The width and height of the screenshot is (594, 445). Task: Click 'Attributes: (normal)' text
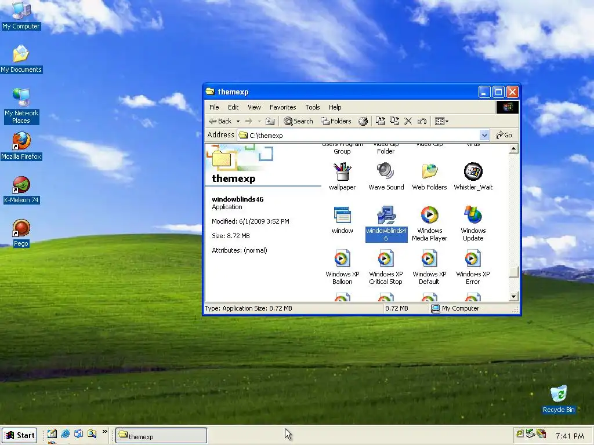click(x=240, y=250)
